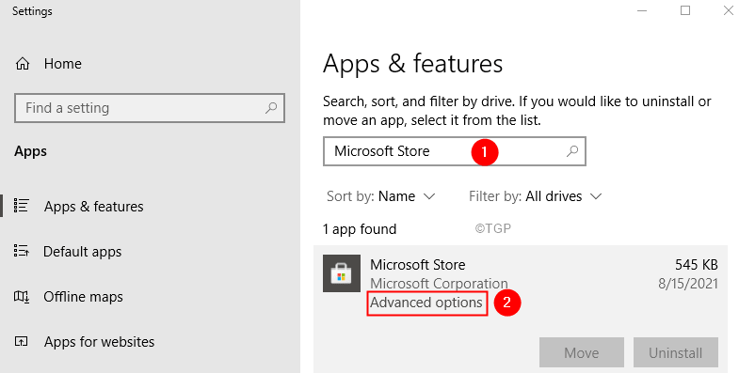This screenshot has height=373, width=739.
Task: Go to Settings Home
Action: tap(48, 64)
